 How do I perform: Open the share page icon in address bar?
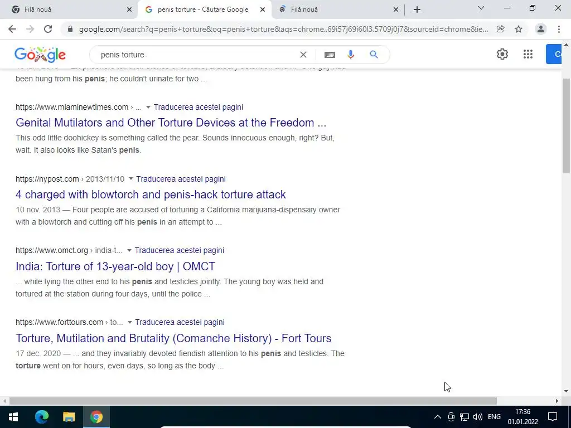click(500, 29)
